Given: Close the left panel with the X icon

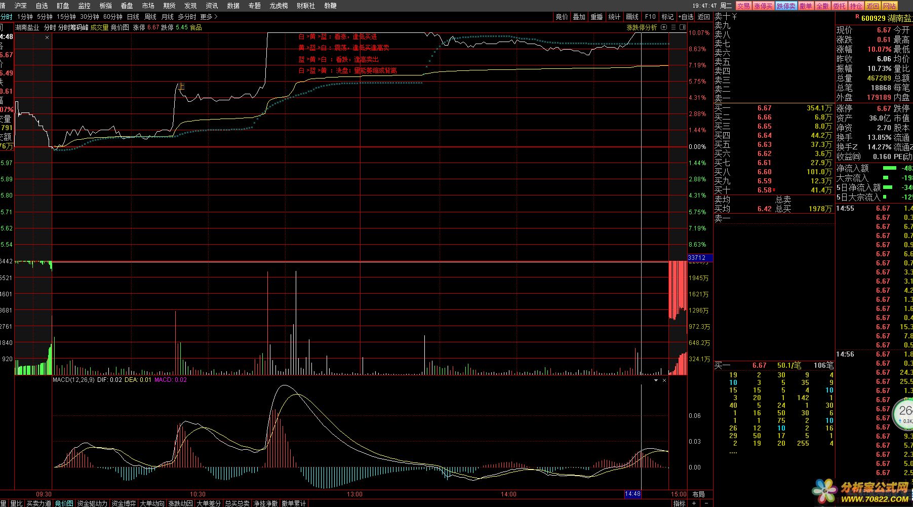Looking at the screenshot, I should 47,37.
